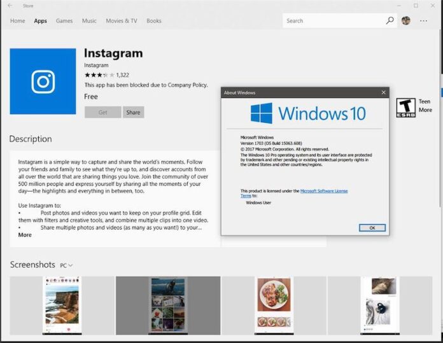Open the cat photos screenshot thumbnail

click(x=380, y=305)
